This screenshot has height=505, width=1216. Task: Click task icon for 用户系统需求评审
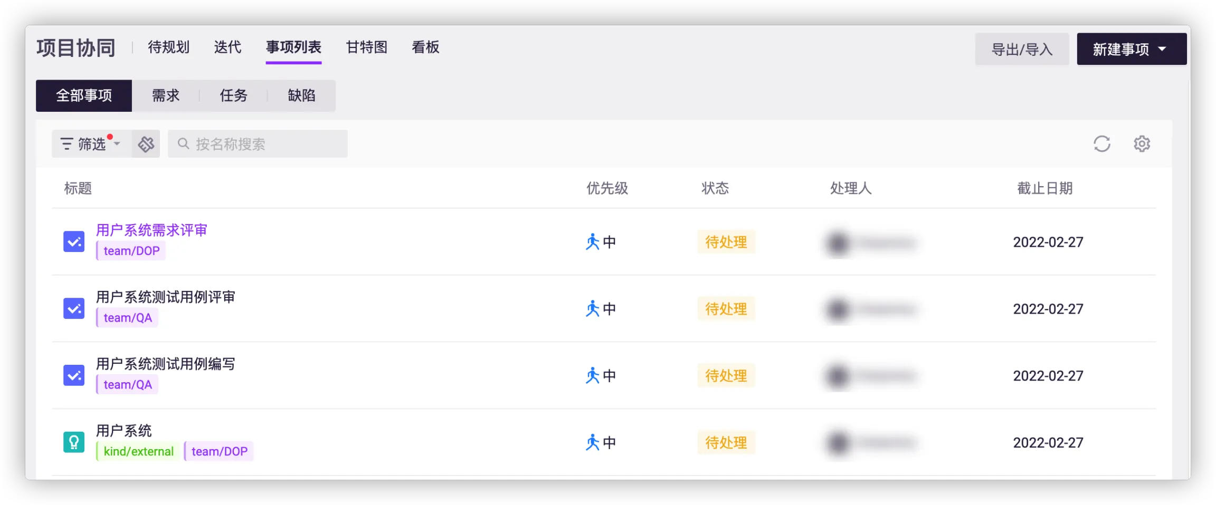[x=74, y=242]
